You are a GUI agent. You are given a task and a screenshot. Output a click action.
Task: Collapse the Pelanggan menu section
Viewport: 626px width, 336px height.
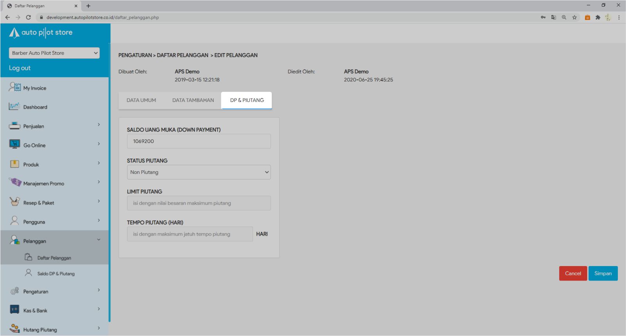click(99, 240)
